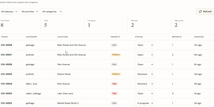
Task: Click the 12d ago created time
Action: pyautogui.click(x=198, y=74)
